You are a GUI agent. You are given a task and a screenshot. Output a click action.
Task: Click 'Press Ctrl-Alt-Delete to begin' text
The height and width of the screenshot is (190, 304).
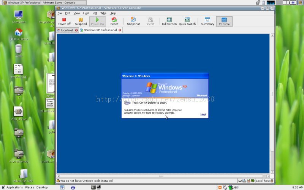tap(149, 103)
